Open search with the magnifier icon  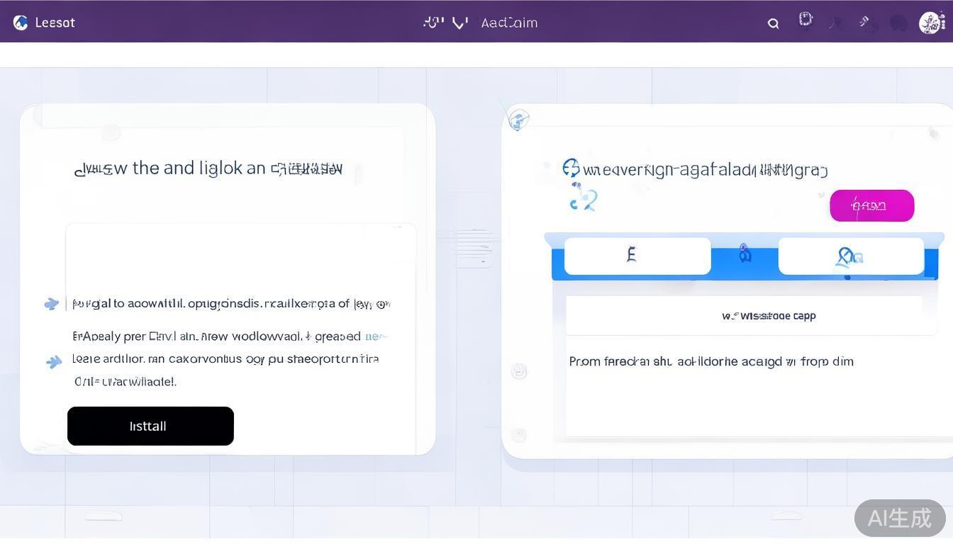pyautogui.click(x=773, y=23)
